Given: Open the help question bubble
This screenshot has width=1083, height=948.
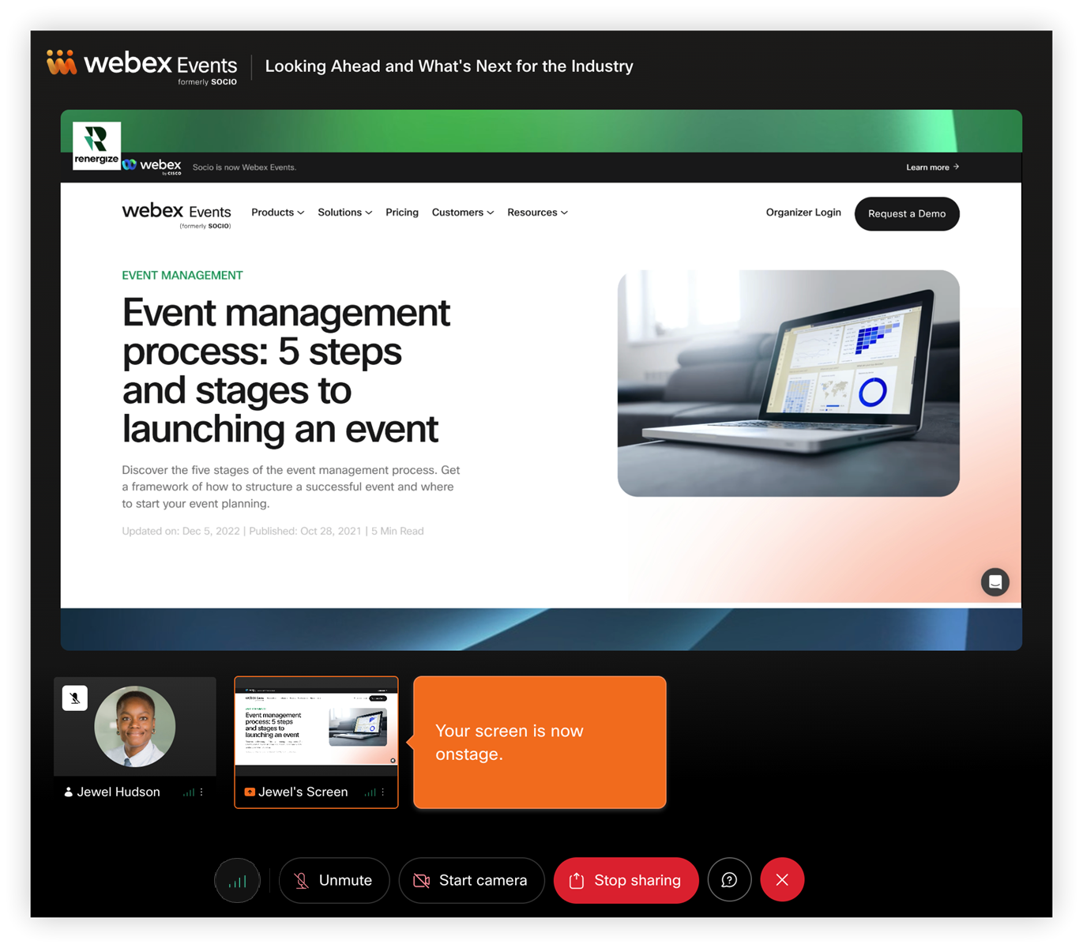Looking at the screenshot, I should (x=729, y=880).
